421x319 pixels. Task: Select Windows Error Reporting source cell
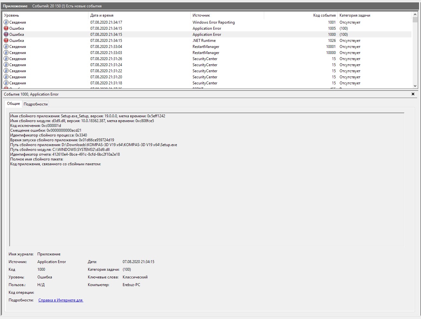[x=214, y=22]
